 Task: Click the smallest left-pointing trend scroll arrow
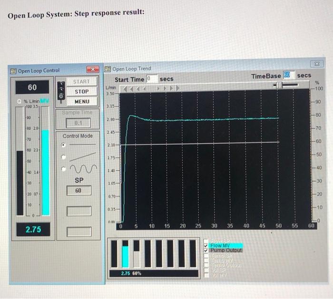point(145,89)
